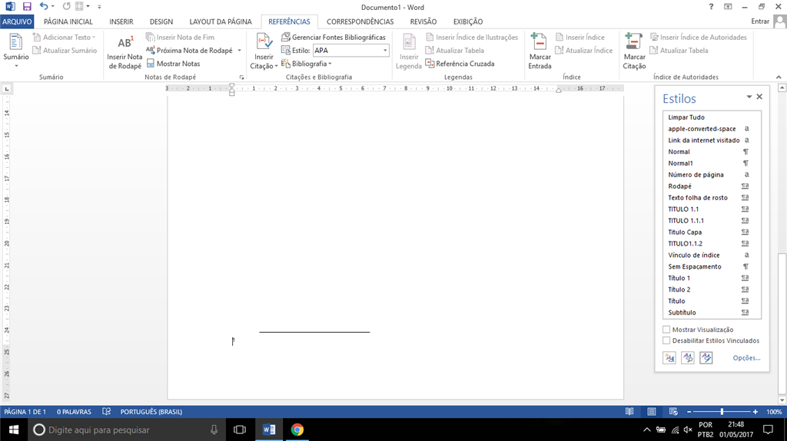787x441 pixels.
Task: Enable the Mostrar Visualização checkbox
Action: (666, 330)
